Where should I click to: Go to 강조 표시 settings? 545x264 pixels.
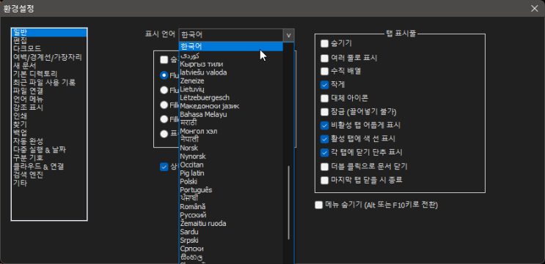49,108
